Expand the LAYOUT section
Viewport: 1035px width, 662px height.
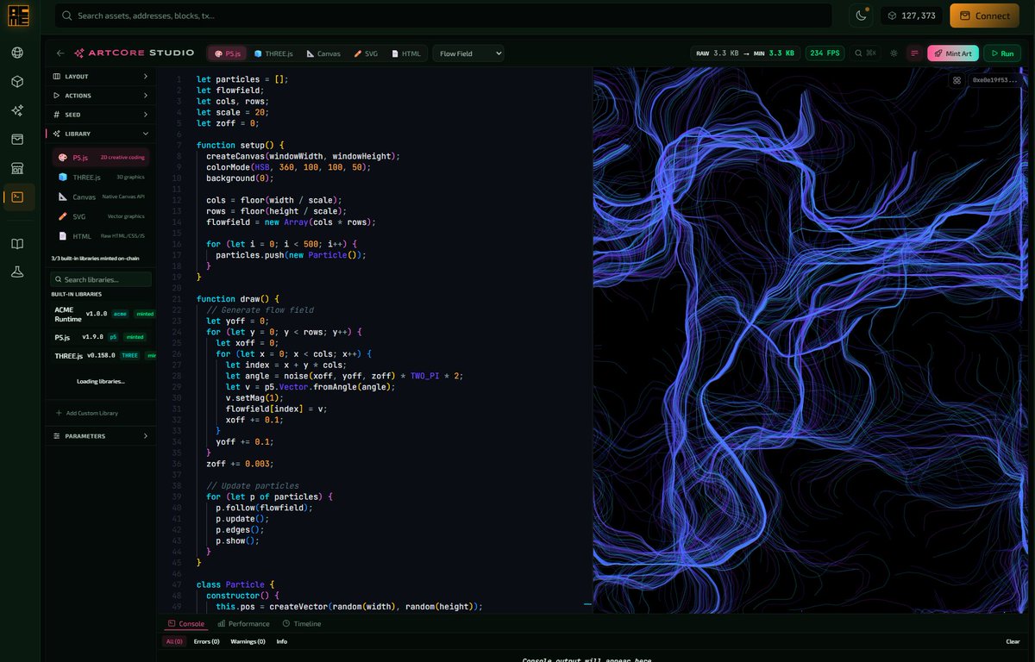[100, 77]
